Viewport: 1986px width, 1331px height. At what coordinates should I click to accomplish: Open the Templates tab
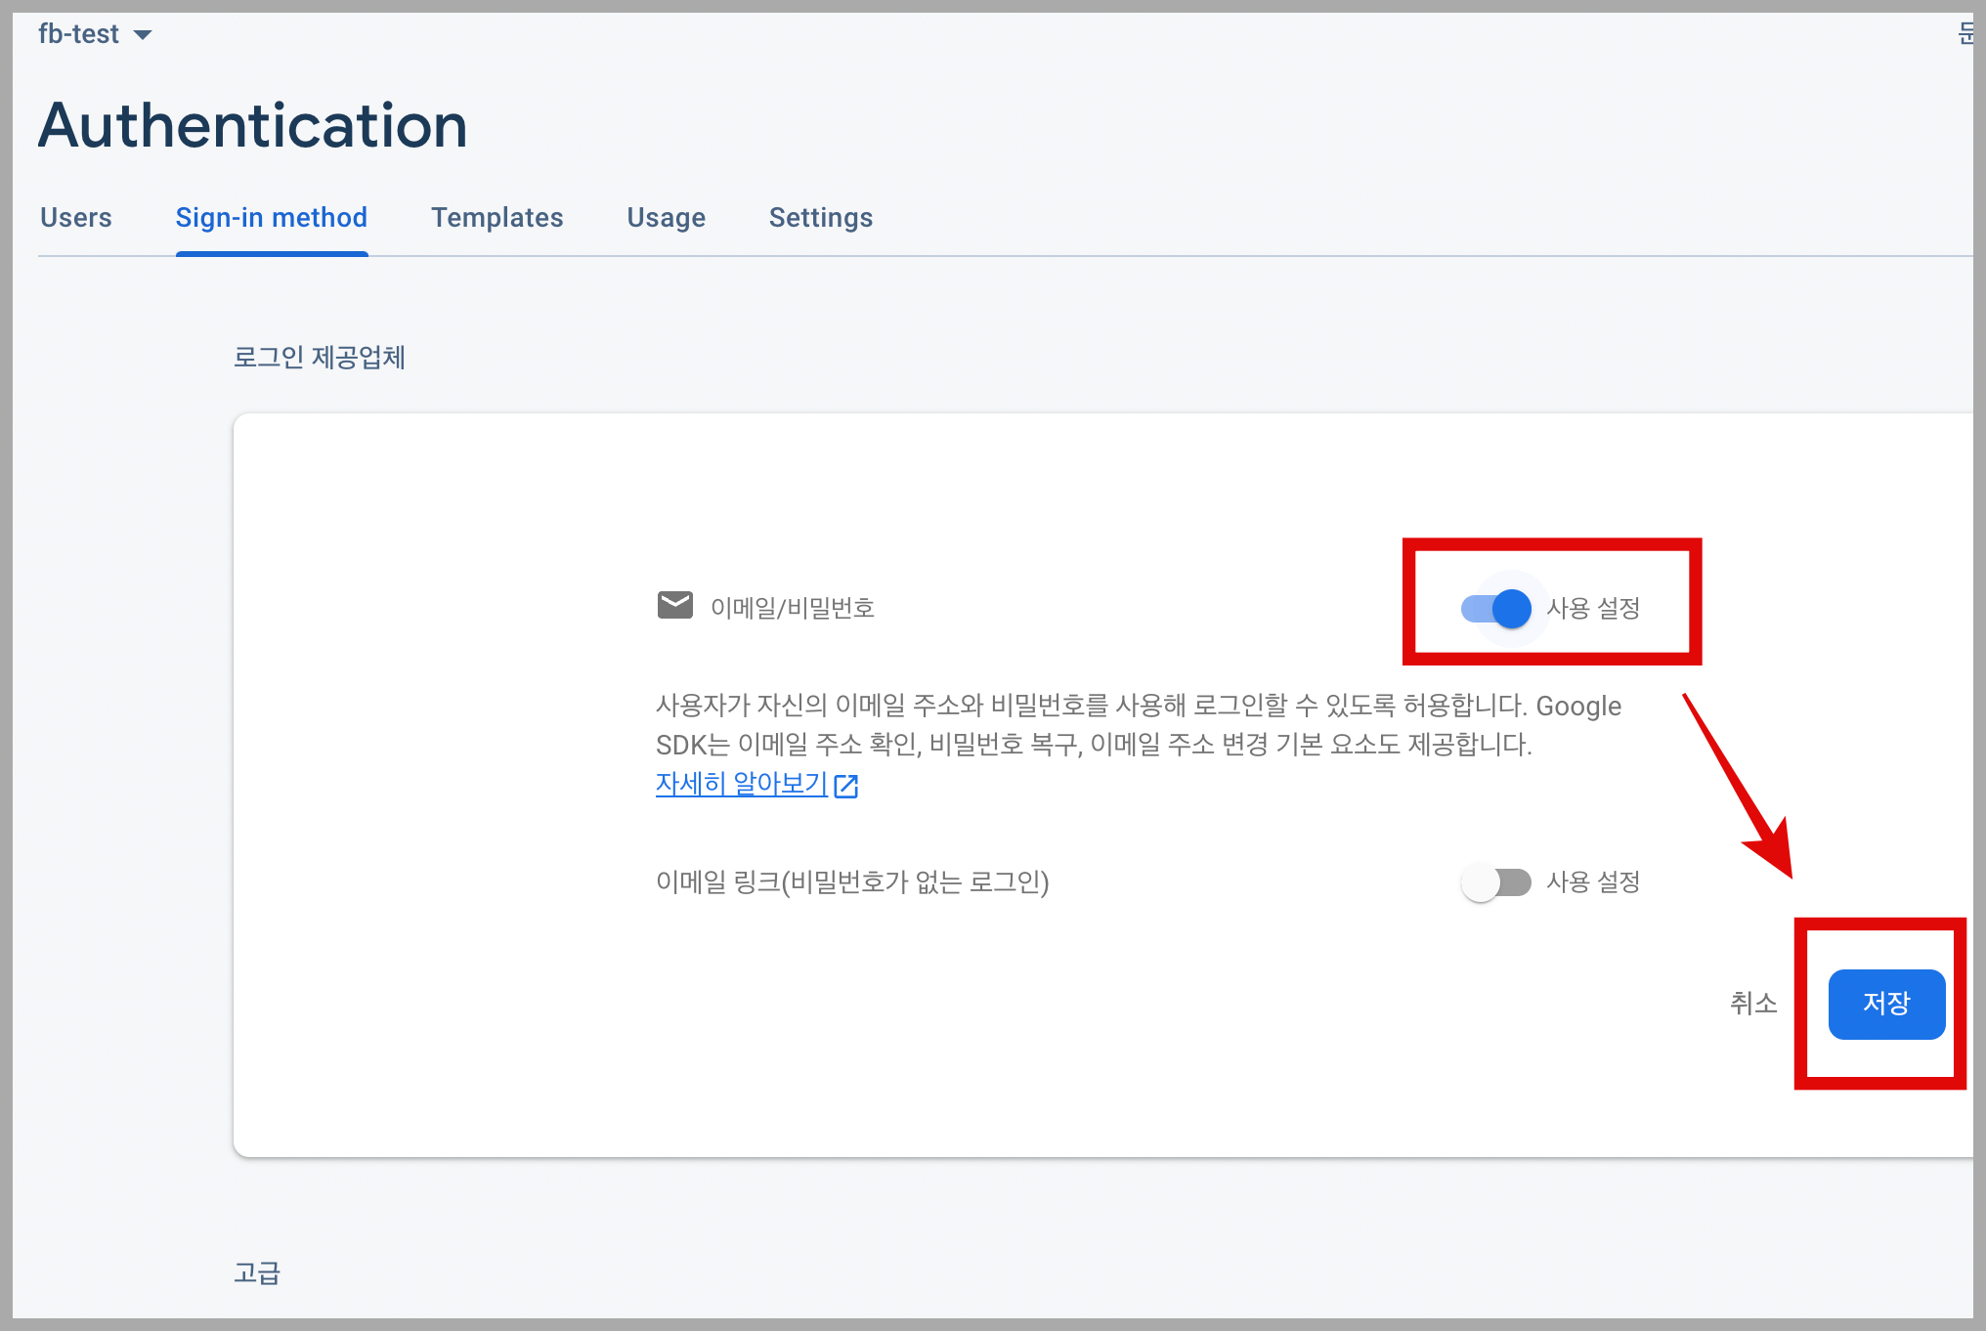click(497, 217)
